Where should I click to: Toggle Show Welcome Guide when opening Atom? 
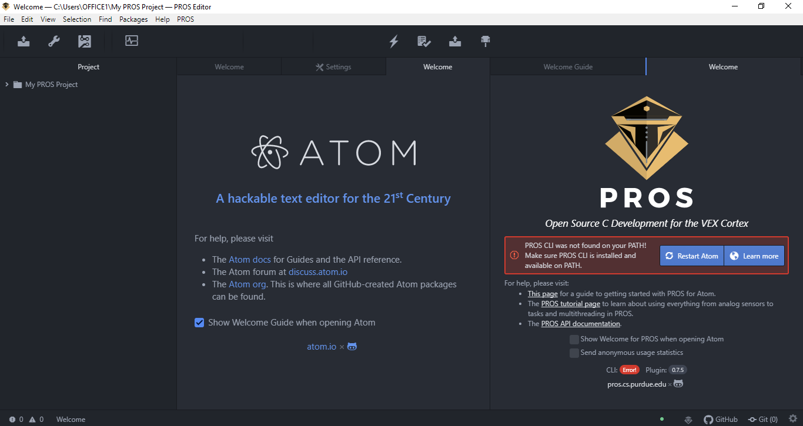[199, 323]
